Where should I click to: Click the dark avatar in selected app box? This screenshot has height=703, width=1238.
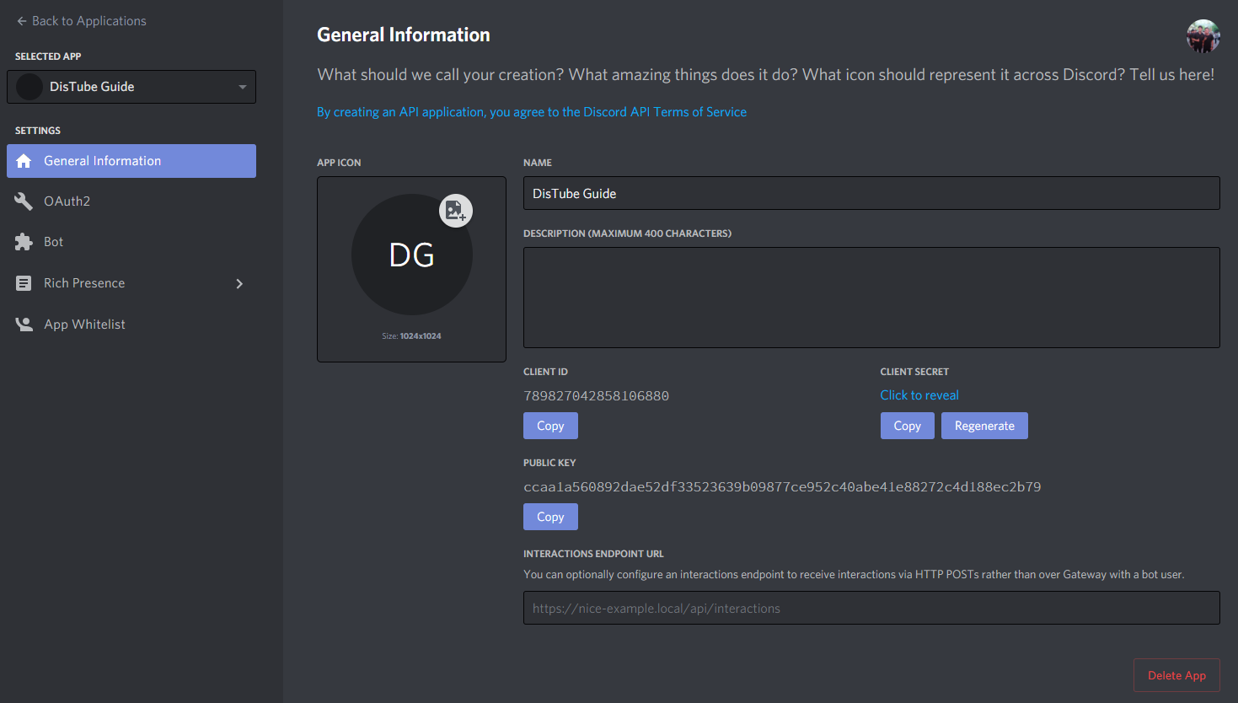click(x=29, y=87)
